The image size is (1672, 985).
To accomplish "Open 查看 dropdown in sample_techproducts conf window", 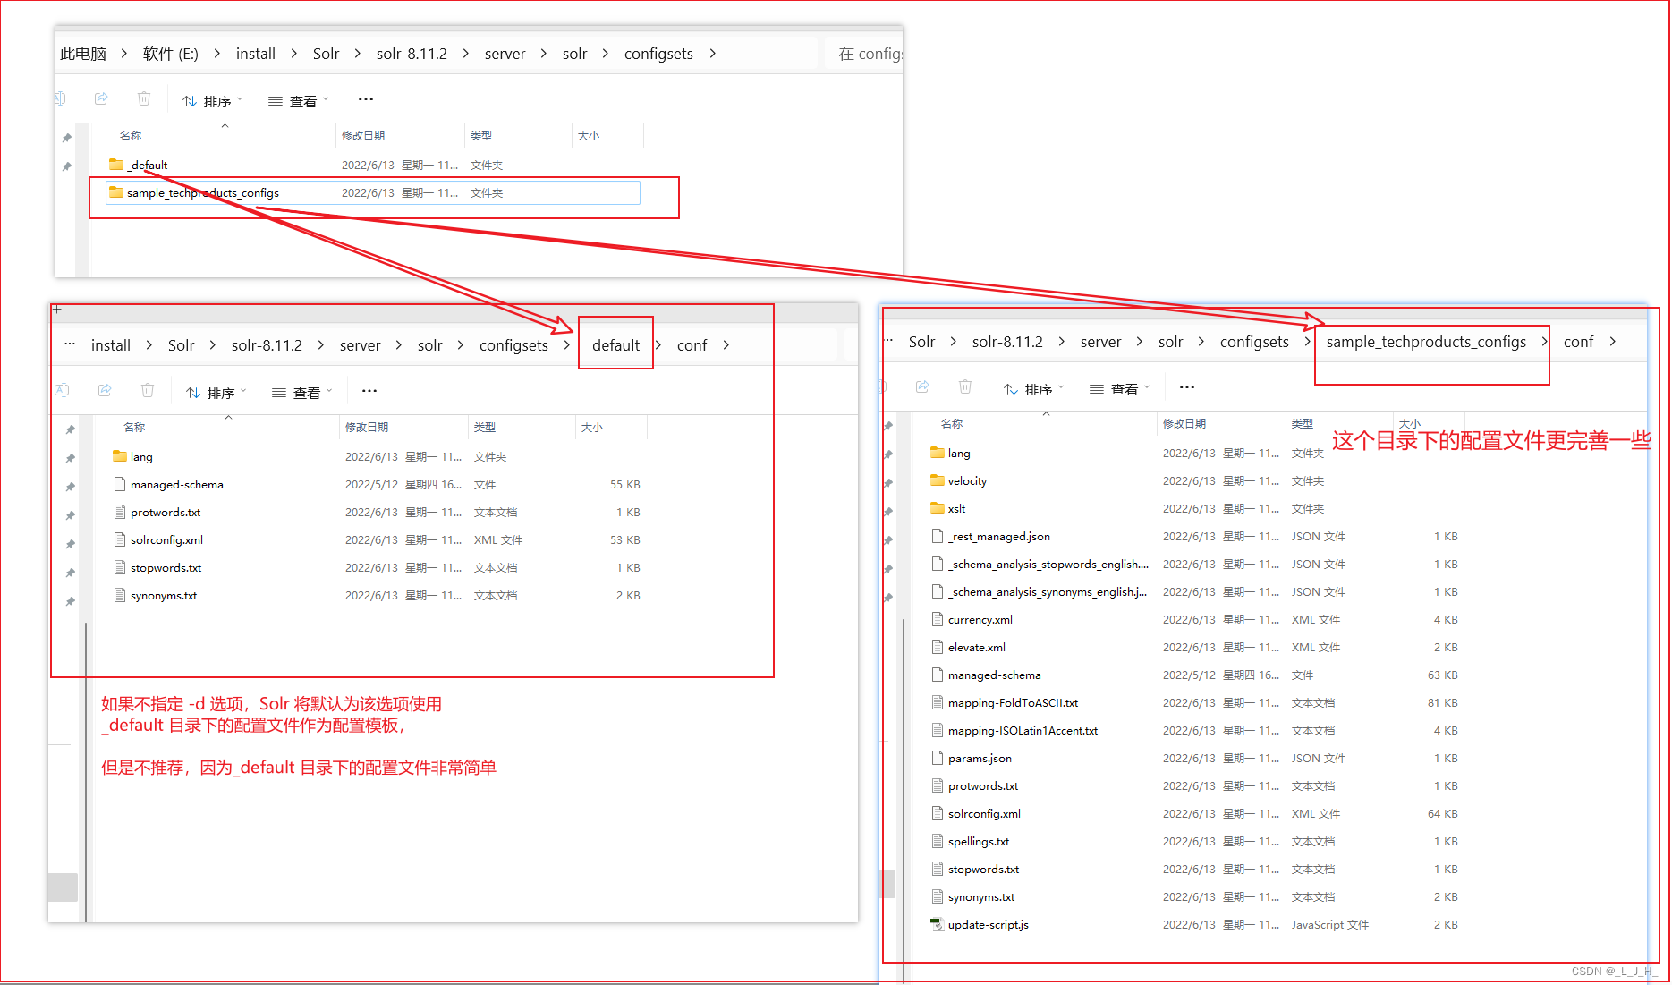I will [x=1120, y=389].
